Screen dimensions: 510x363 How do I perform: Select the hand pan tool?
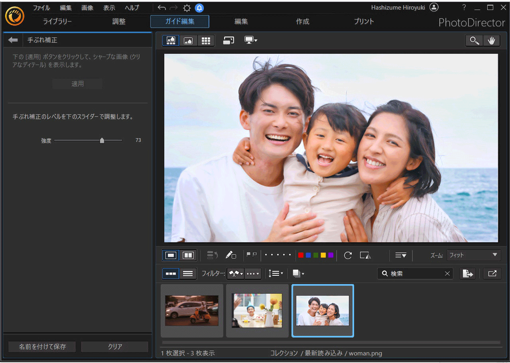492,41
